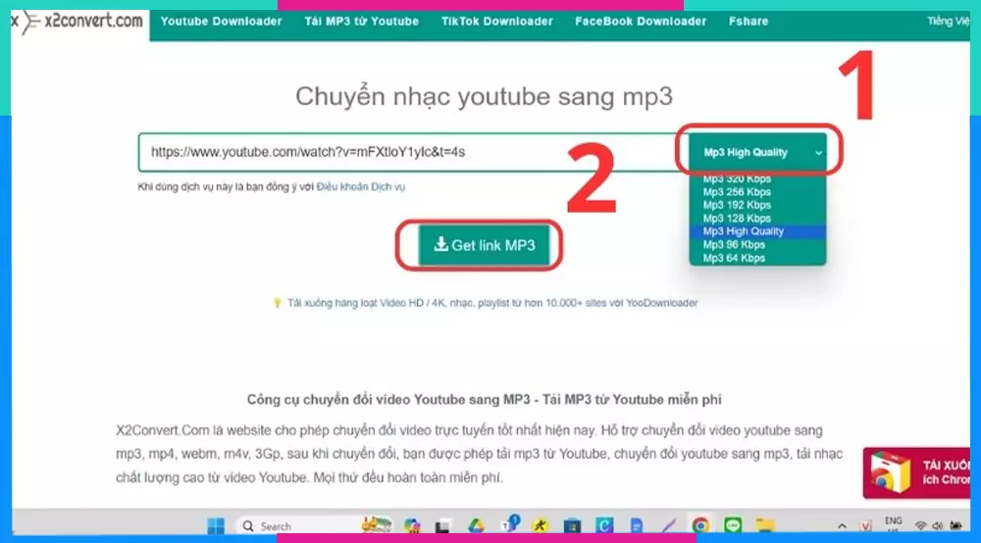Open Wi-Fi network settings icon
Image resolution: width=981 pixels, height=543 pixels.
pos(920,526)
